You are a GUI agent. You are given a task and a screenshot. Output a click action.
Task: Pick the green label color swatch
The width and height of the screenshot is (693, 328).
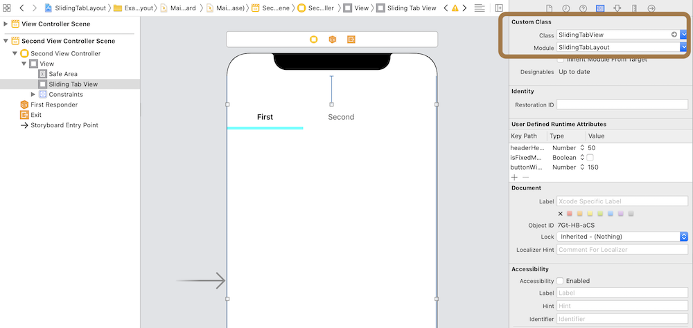pos(600,214)
